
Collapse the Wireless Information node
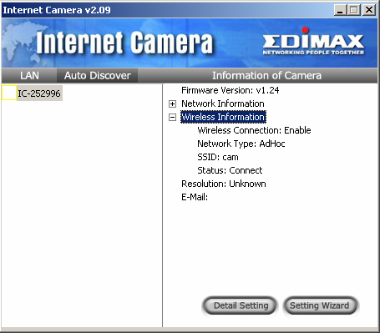[x=172, y=117]
